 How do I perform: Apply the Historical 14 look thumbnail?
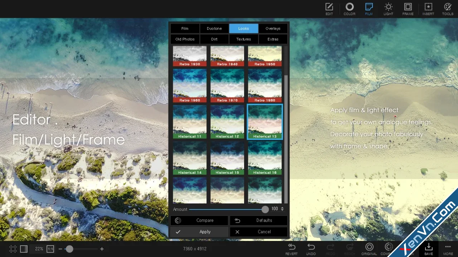(x=190, y=158)
